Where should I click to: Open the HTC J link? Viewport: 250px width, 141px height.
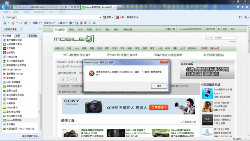[x=76, y=55]
